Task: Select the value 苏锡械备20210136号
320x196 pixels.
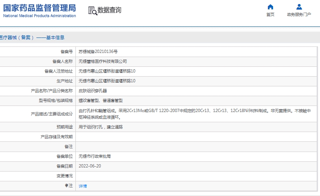Action: click(x=98, y=52)
